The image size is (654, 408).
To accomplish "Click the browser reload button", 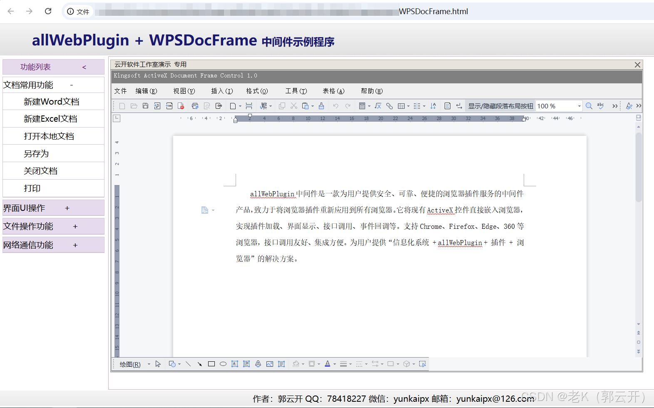I will coord(48,11).
